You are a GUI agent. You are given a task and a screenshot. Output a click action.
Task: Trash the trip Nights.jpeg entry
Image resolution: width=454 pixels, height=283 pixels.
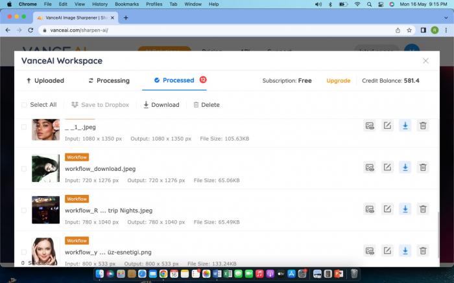[423, 209]
